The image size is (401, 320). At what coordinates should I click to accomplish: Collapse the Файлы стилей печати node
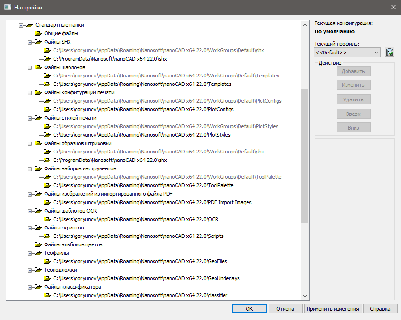(x=30, y=118)
